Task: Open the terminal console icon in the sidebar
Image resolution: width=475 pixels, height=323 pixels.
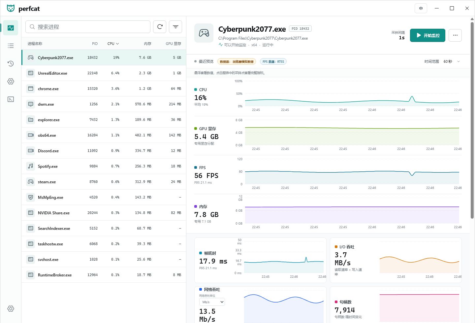Action: [x=11, y=99]
